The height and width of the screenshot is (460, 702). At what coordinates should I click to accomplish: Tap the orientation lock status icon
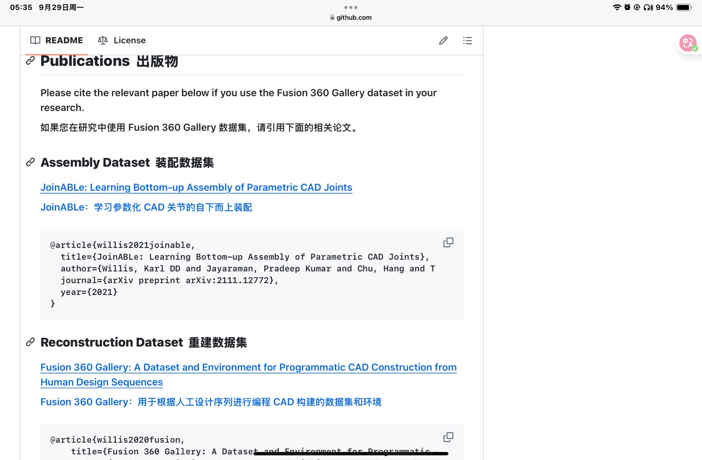click(637, 7)
